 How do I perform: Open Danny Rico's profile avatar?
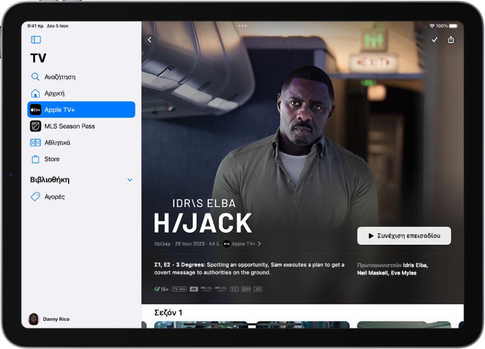pyautogui.click(x=33, y=318)
